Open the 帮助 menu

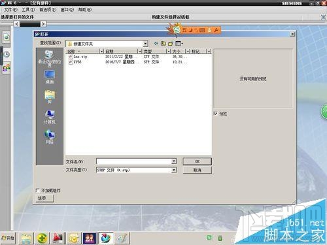[84, 10]
